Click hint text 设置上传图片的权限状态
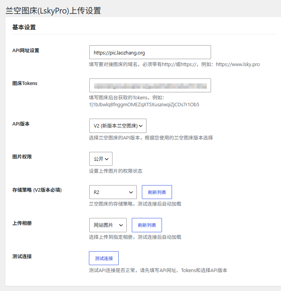The image size is (281, 291). (116, 171)
